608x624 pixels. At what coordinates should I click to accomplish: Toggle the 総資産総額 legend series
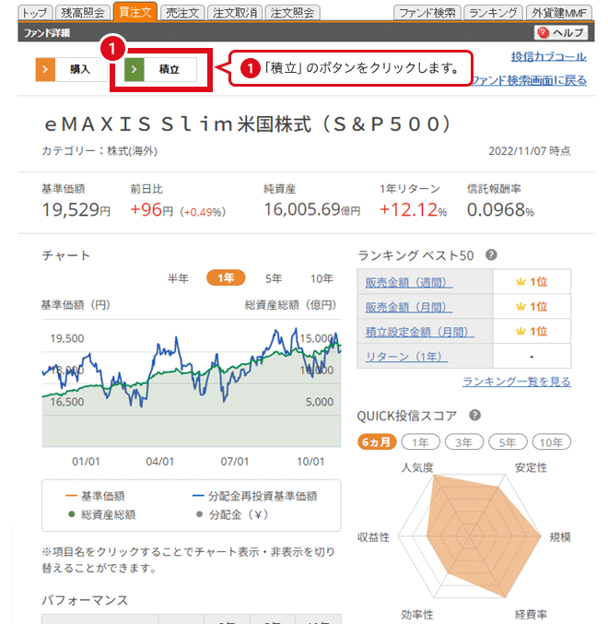tap(102, 514)
